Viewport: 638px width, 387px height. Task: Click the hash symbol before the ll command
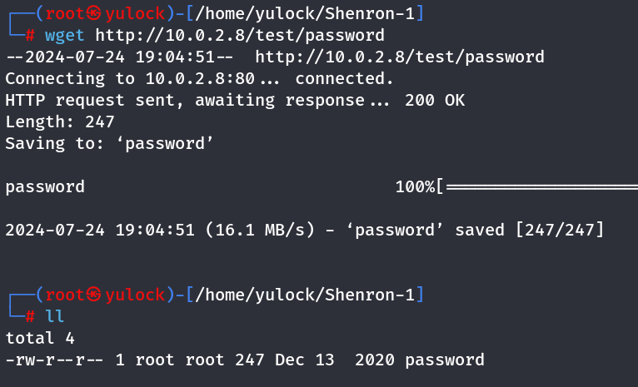click(x=30, y=316)
